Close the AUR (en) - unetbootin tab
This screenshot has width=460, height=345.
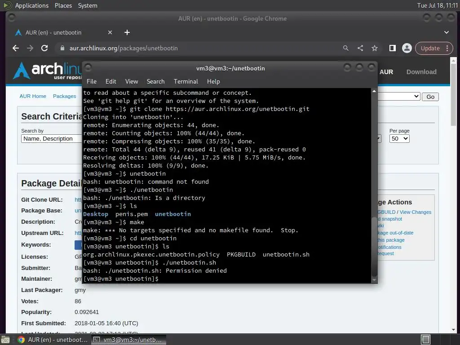pos(110,32)
